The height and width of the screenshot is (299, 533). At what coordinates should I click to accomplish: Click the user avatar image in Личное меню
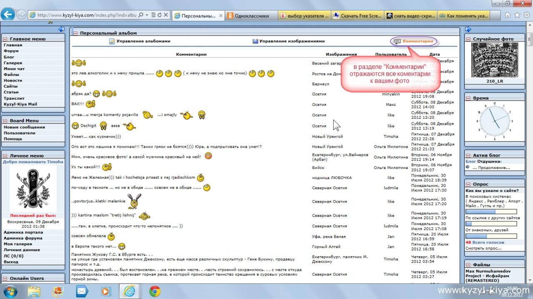pyautogui.click(x=33, y=189)
